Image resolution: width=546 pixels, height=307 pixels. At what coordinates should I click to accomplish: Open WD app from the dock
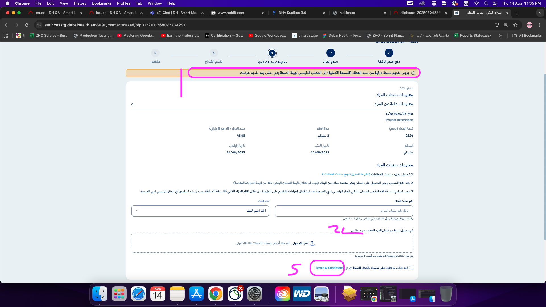302,294
